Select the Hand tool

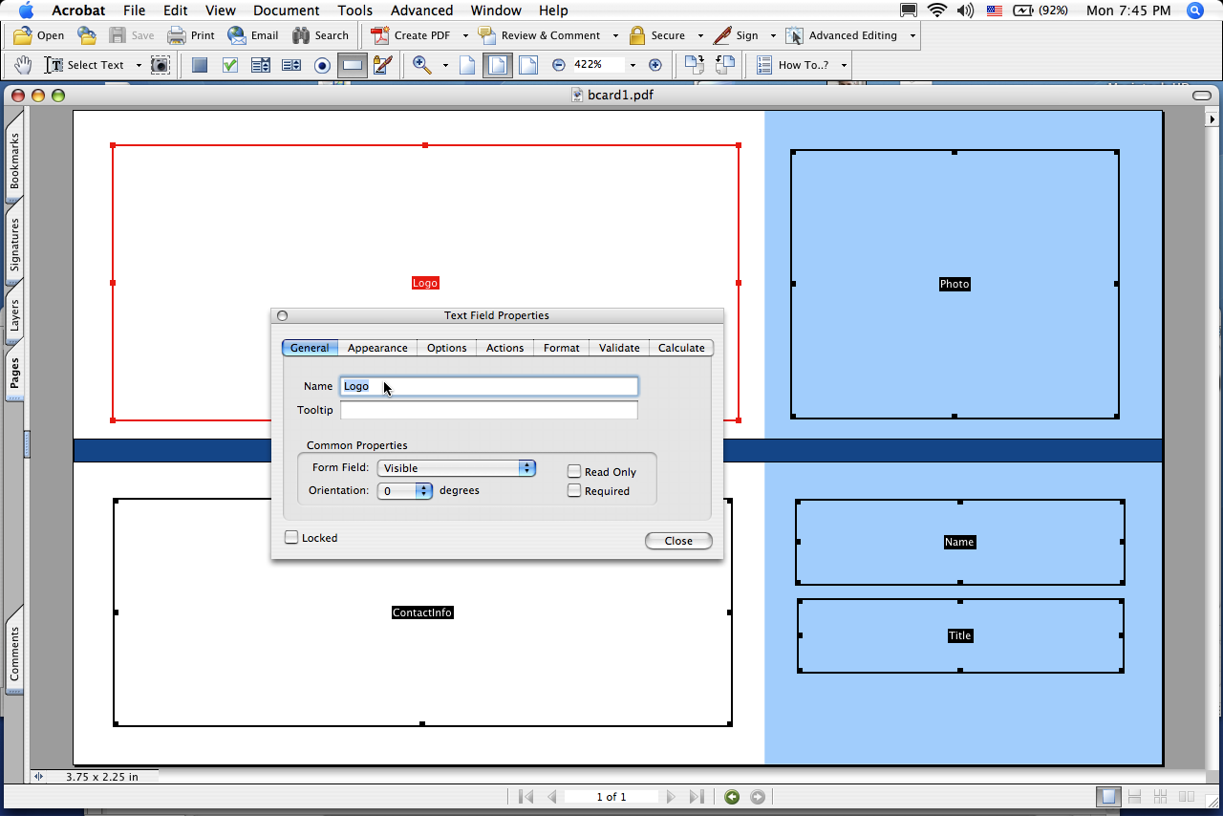coord(23,65)
